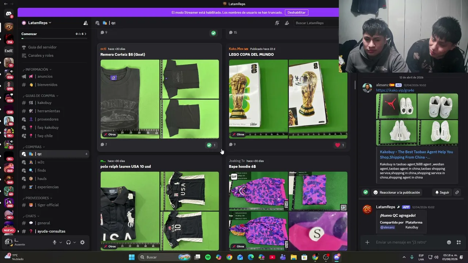Toggle green check reaction on Remera Corteiz post
The image size is (468, 263).
click(211, 145)
